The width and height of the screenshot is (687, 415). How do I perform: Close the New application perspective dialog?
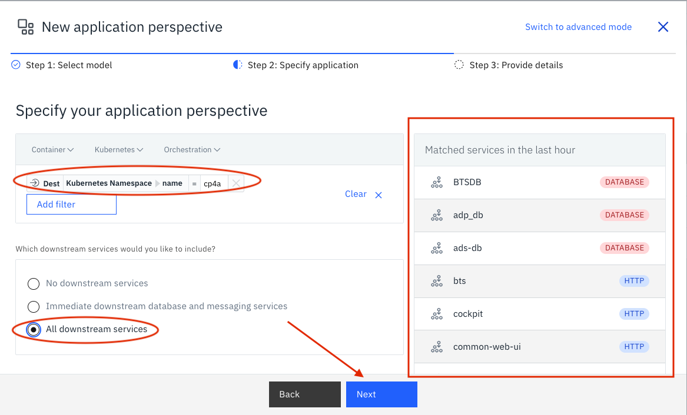click(663, 26)
